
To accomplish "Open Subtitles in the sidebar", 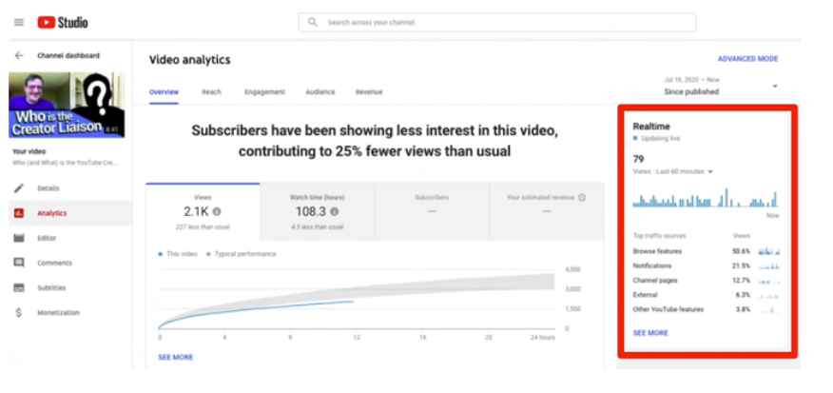I will 51,287.
